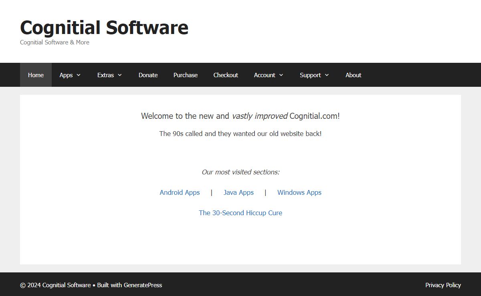Open the Apps menu item

pos(66,75)
